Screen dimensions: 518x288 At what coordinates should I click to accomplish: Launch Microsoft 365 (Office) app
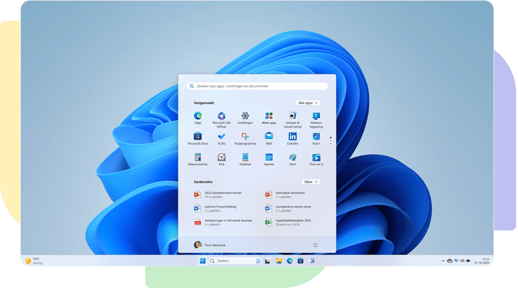[x=221, y=119]
